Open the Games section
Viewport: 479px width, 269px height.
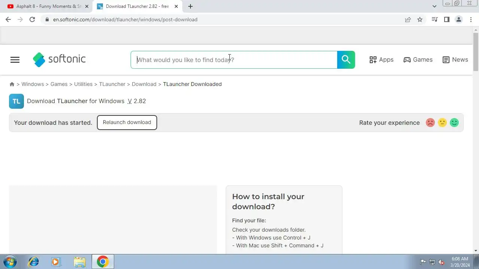(x=418, y=60)
